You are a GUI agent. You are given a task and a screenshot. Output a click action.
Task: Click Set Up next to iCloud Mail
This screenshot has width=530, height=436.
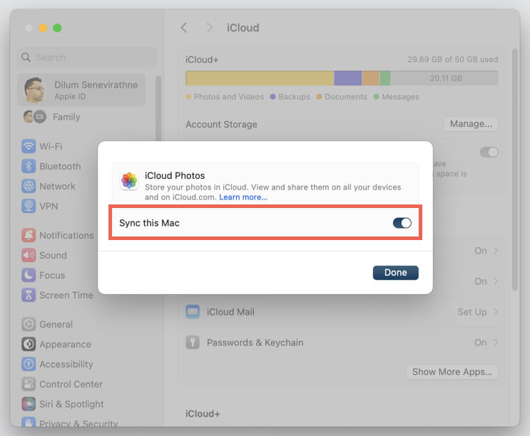tap(472, 312)
